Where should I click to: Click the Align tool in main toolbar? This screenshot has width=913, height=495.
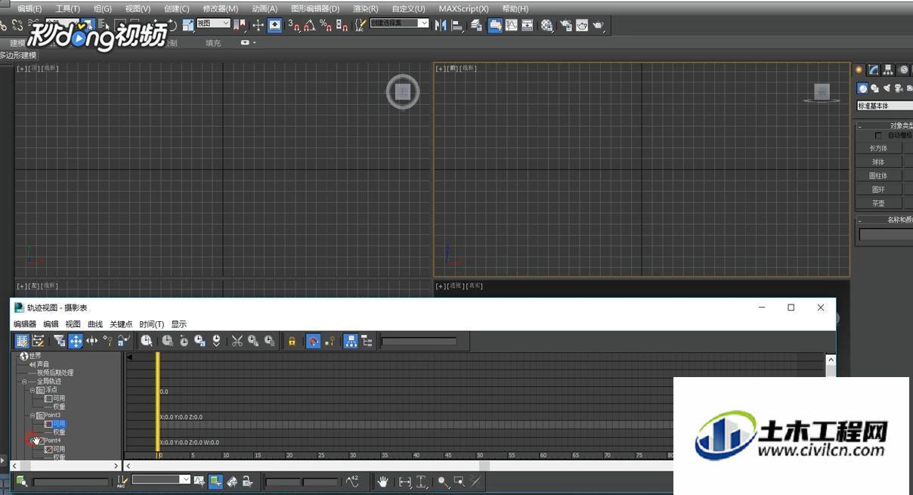pyautogui.click(x=458, y=25)
